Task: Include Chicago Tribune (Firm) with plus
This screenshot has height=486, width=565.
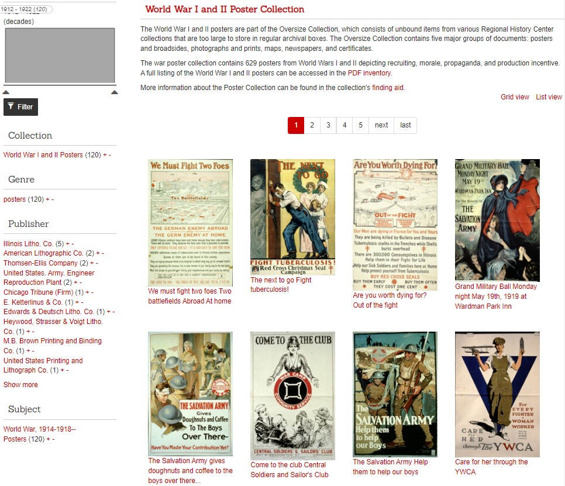Action: (x=88, y=292)
